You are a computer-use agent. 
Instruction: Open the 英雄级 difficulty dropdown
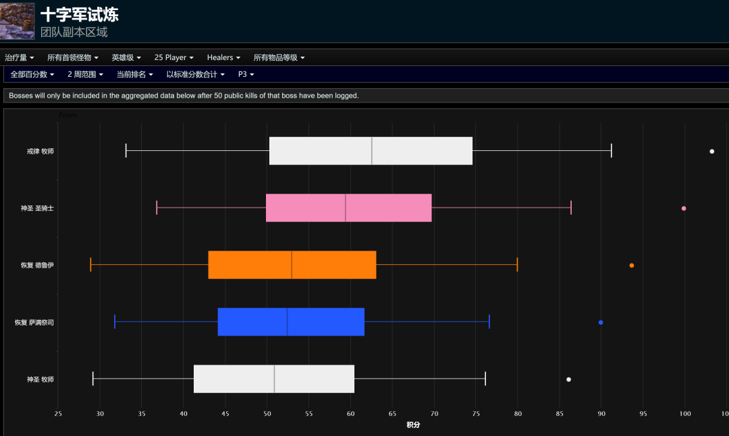pyautogui.click(x=126, y=57)
